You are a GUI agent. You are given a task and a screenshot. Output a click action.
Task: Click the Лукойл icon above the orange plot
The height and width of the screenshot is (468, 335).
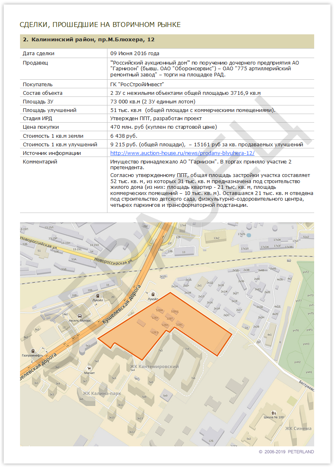coord(153,294)
